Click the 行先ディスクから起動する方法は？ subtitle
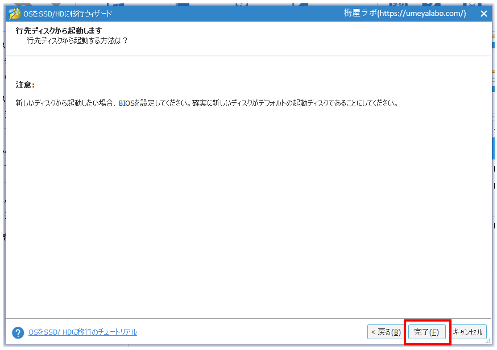 tap(77, 40)
